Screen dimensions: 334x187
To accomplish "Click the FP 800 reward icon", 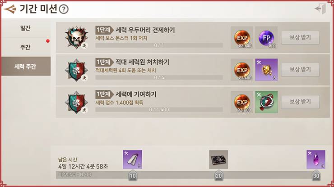I will 266,38.
